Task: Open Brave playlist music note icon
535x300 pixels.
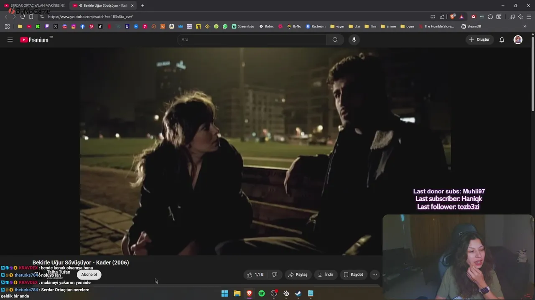Action: tap(512, 17)
